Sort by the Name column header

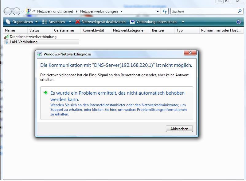15,30
